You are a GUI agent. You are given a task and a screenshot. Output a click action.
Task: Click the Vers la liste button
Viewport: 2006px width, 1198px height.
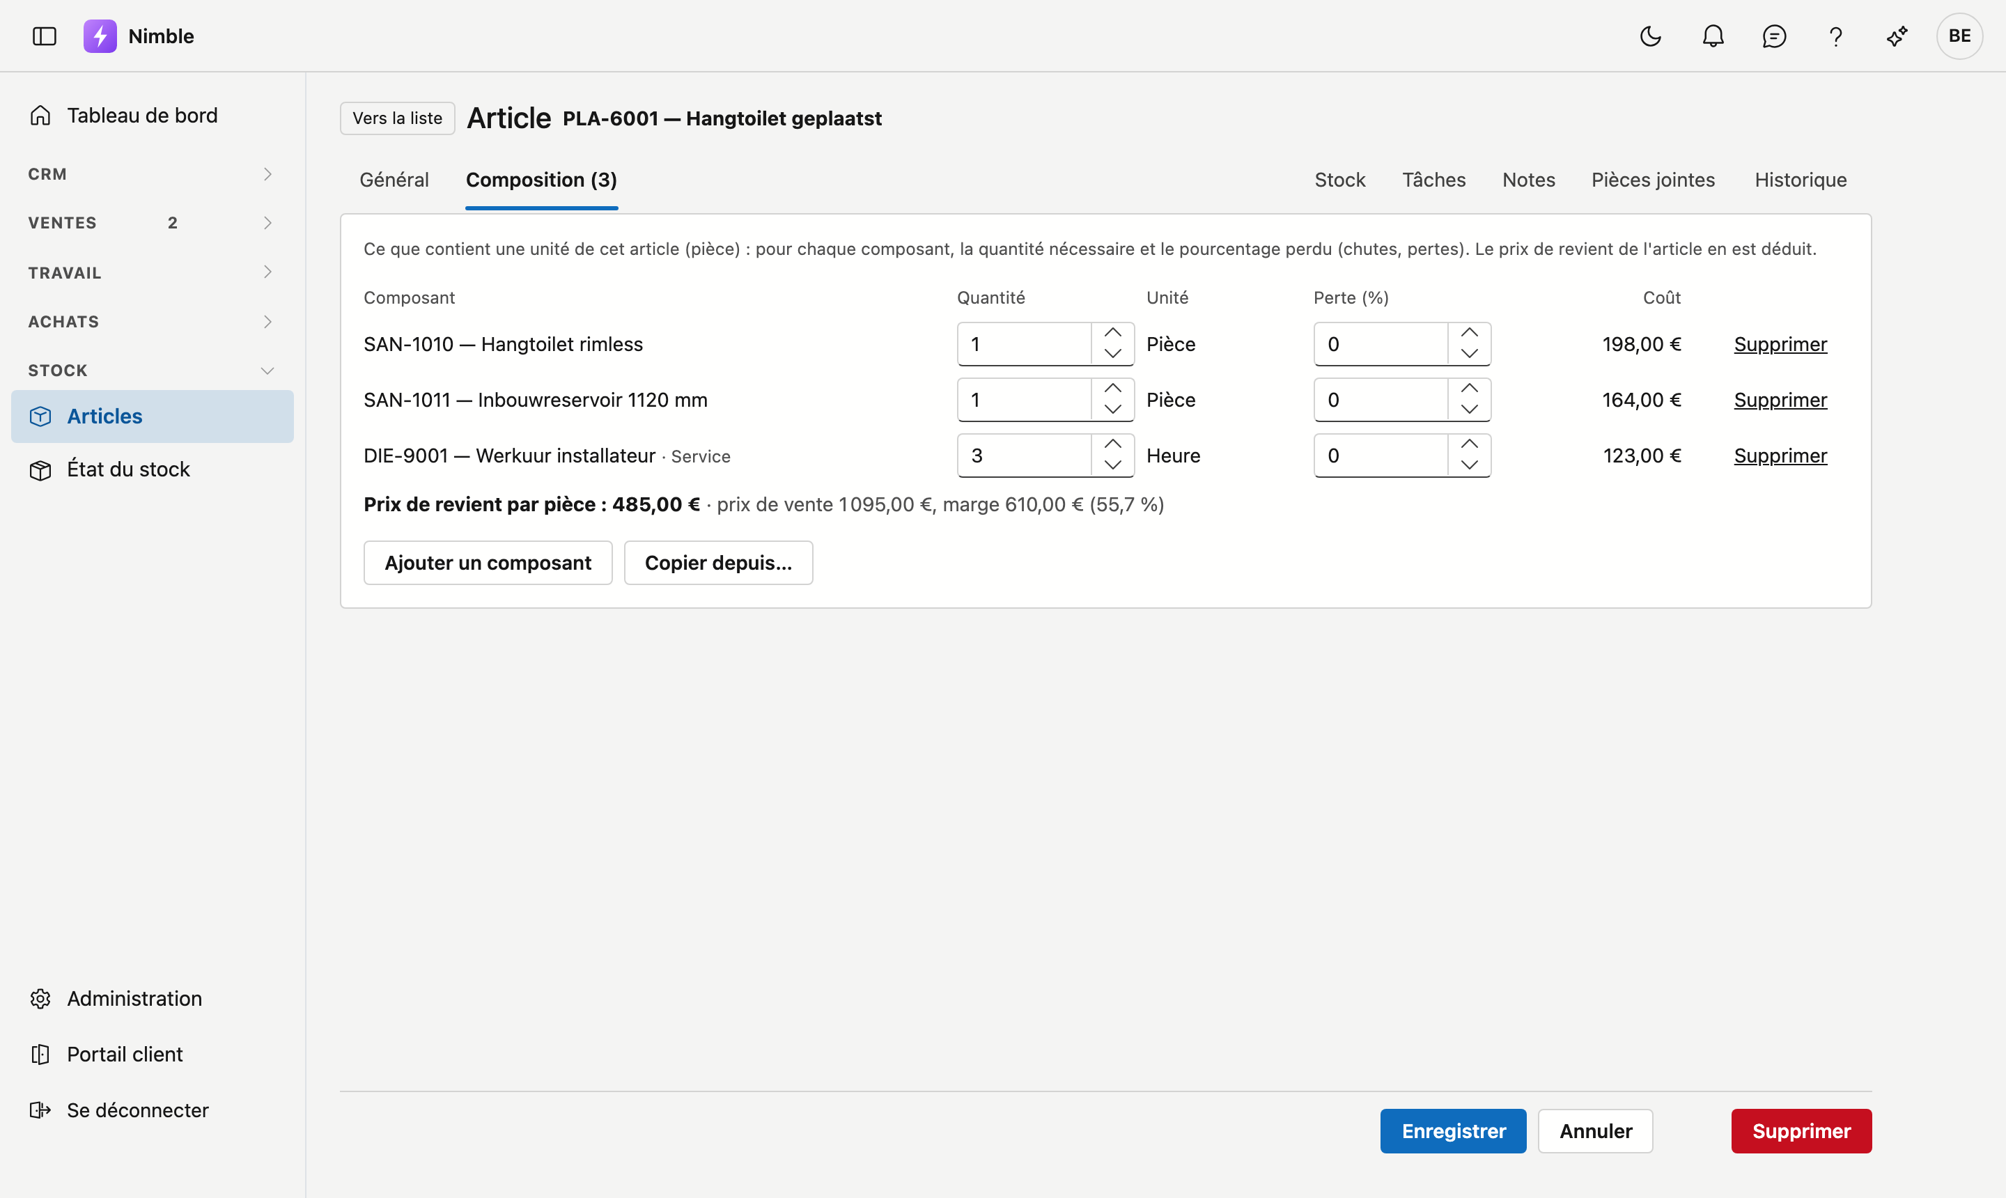point(397,118)
